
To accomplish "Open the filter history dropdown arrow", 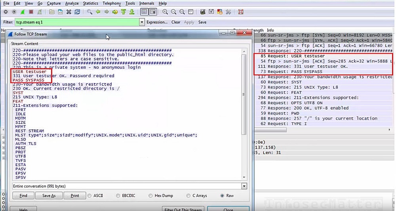I will click(x=142, y=22).
